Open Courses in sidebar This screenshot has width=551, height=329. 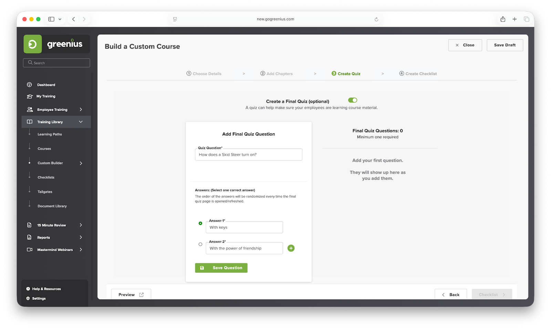[x=44, y=149]
